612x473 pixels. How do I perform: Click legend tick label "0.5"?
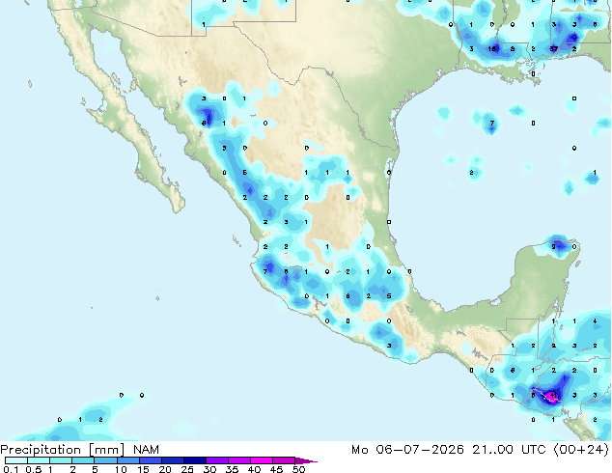point(33,469)
